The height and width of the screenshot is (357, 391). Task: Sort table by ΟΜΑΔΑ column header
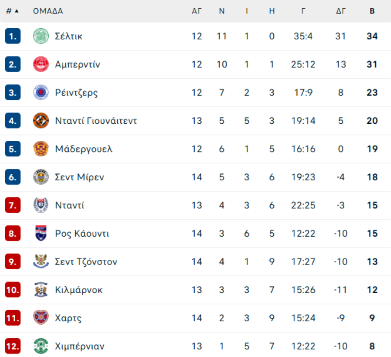48,11
